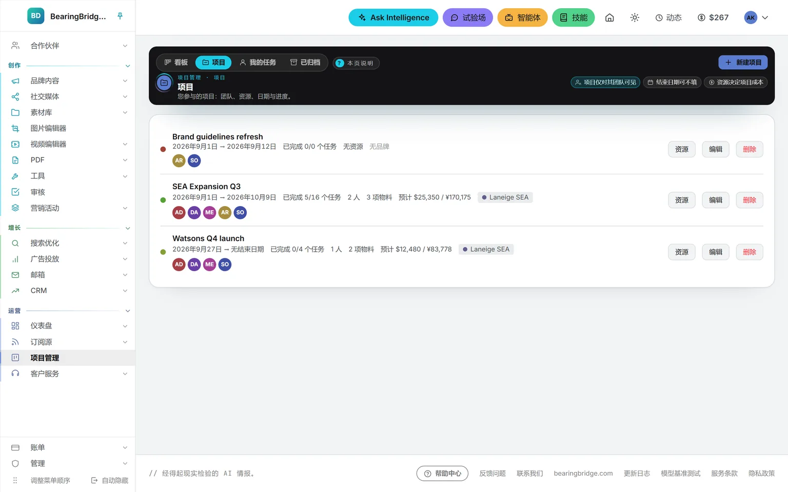Click the 营销活动 layers icon

(15, 208)
